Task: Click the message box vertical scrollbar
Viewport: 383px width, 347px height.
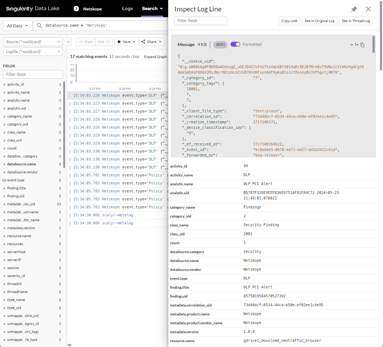Action: pos(373,44)
